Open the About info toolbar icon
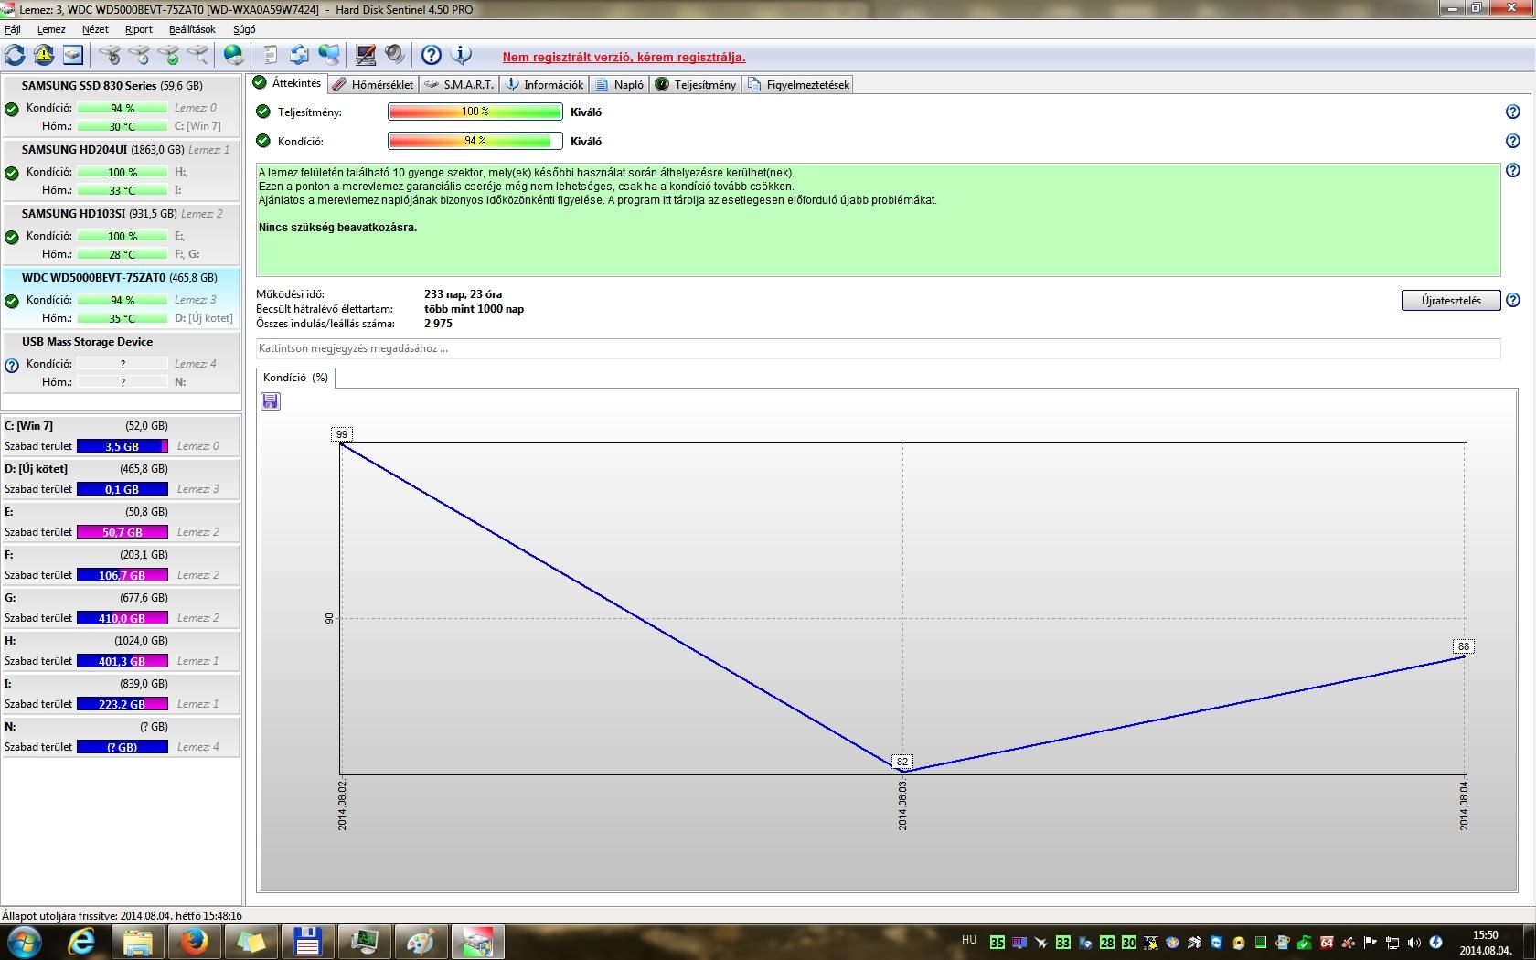Screen dimensions: 1536x960 (x=462, y=55)
